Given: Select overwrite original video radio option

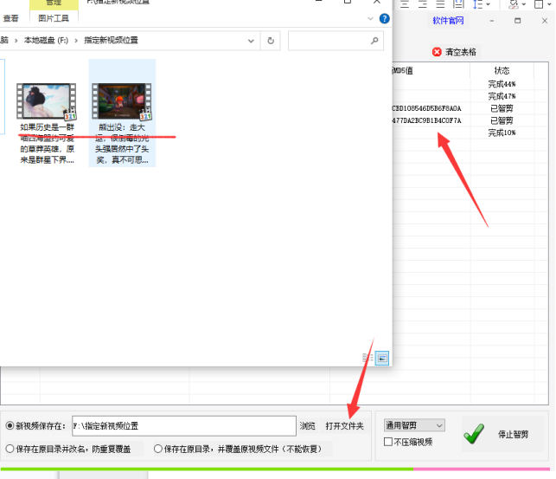Looking at the screenshot, I should point(158,449).
